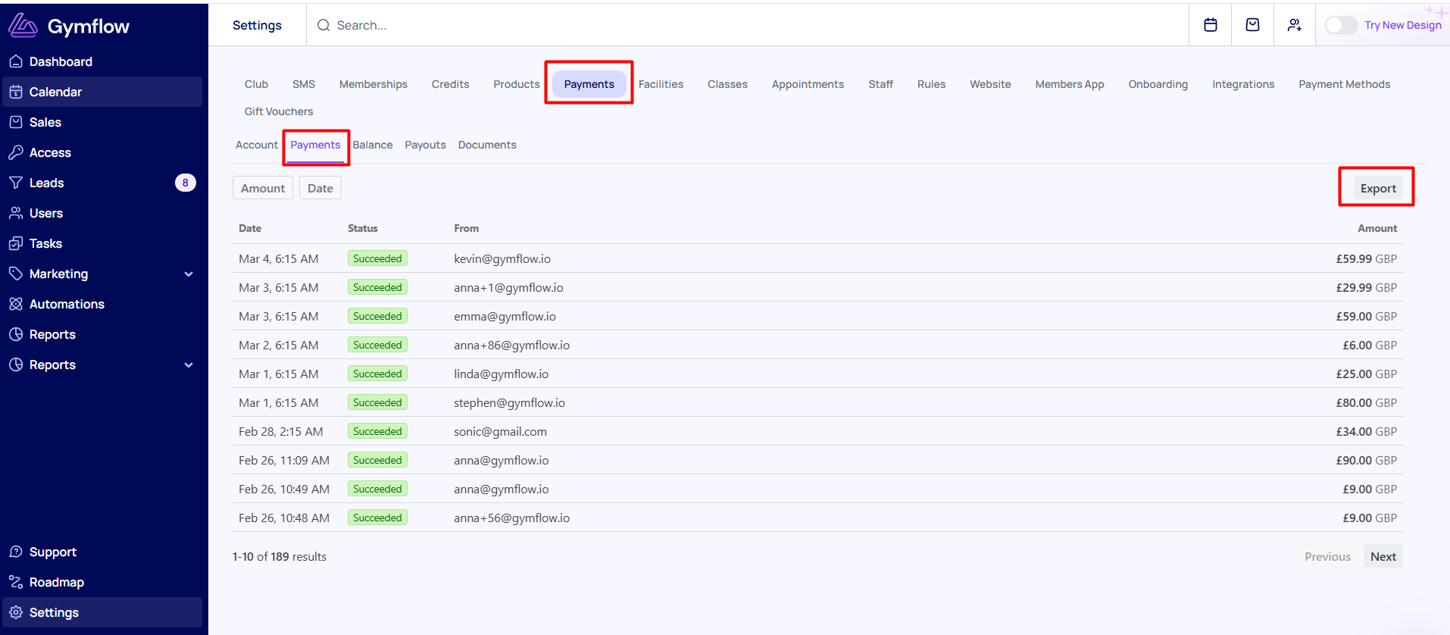This screenshot has width=1450, height=635.
Task: Select the emma@gymflow.io payment row email
Action: coord(505,316)
